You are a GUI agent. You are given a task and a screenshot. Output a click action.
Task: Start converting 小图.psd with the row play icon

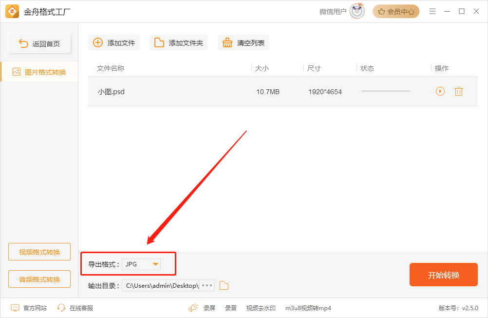coord(440,91)
